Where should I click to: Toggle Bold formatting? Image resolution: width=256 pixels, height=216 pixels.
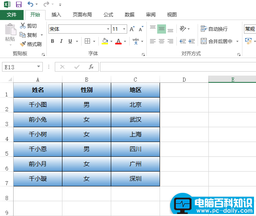[52, 41]
